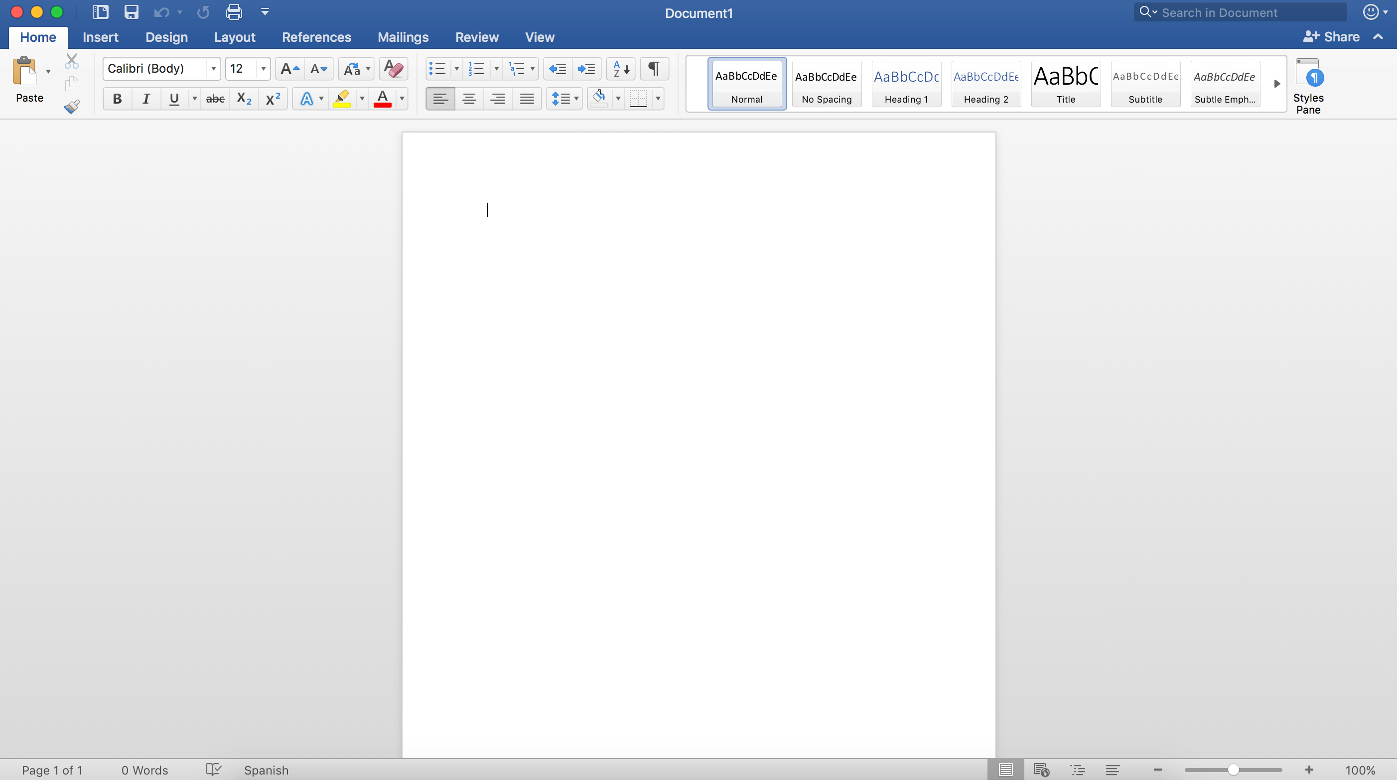The height and width of the screenshot is (780, 1397).
Task: Open the Review ribbon tab
Action: tap(477, 37)
